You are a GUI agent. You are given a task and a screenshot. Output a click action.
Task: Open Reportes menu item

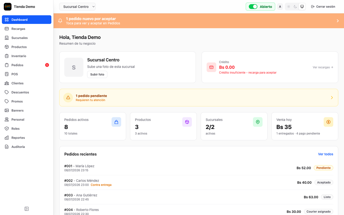tap(27, 138)
